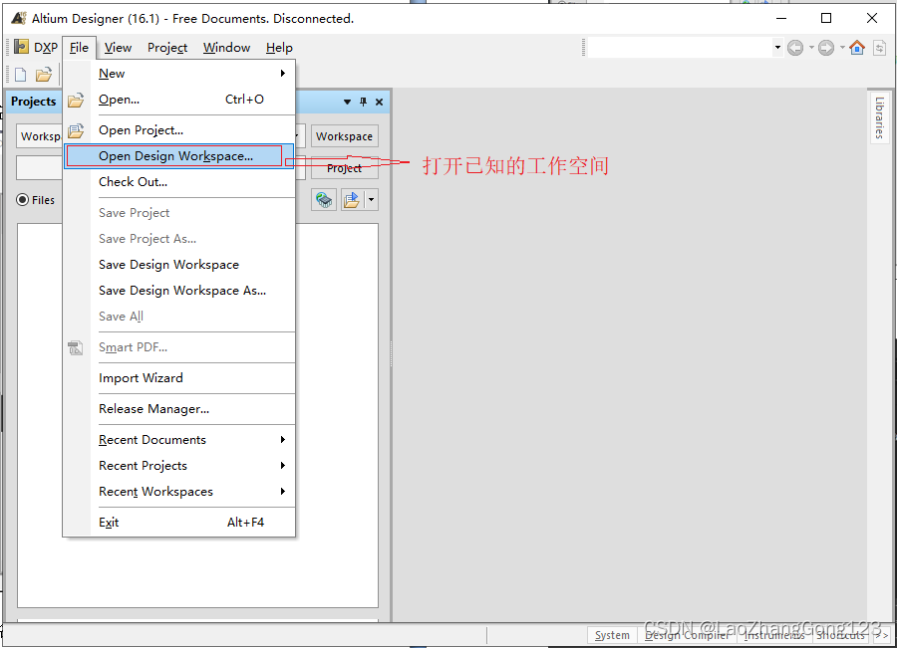Click the open document folder icon in Projects panel
Screen dimensions: 897x648
pyautogui.click(x=352, y=200)
